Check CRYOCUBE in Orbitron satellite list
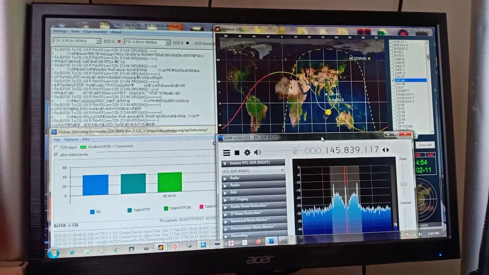Image resolution: width=489 pixels, height=275 pixels. [x=395, y=126]
